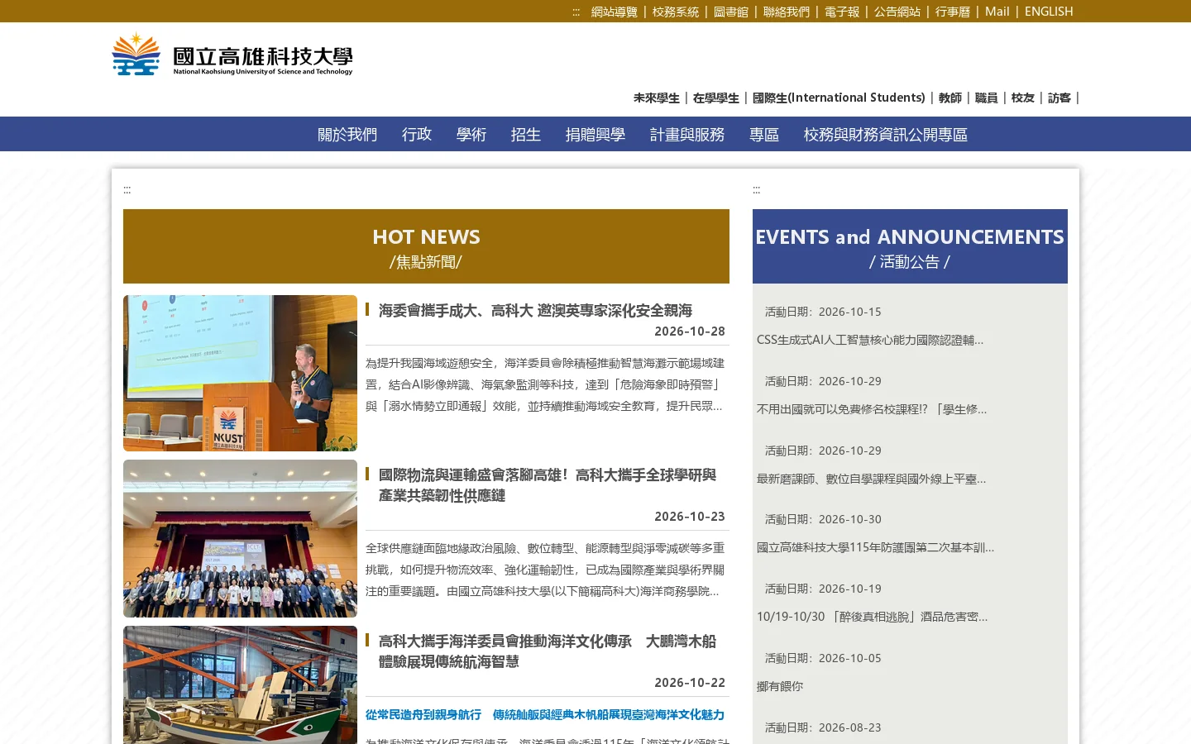Click 活動日期: 2026-10-30 label
The height and width of the screenshot is (744, 1191).
pyautogui.click(x=823, y=519)
